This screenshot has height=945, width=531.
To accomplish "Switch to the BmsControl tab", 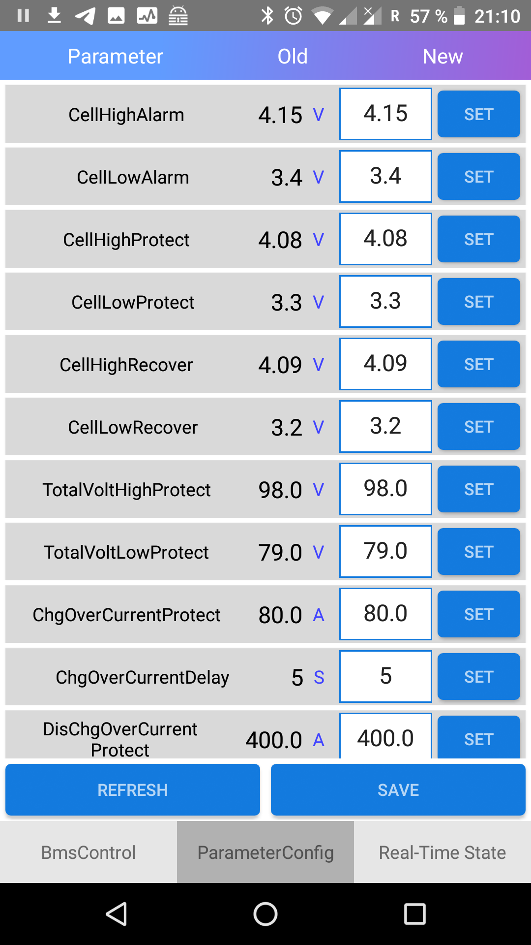I will (x=88, y=852).
